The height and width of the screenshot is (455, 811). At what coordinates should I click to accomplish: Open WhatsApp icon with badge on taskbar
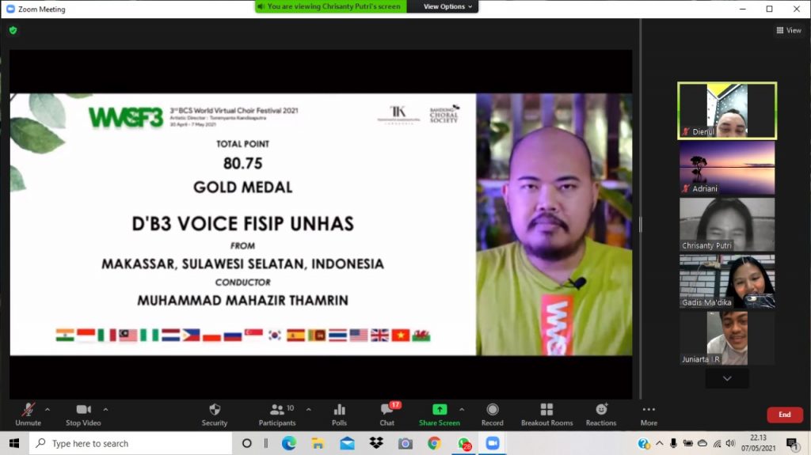tap(464, 444)
